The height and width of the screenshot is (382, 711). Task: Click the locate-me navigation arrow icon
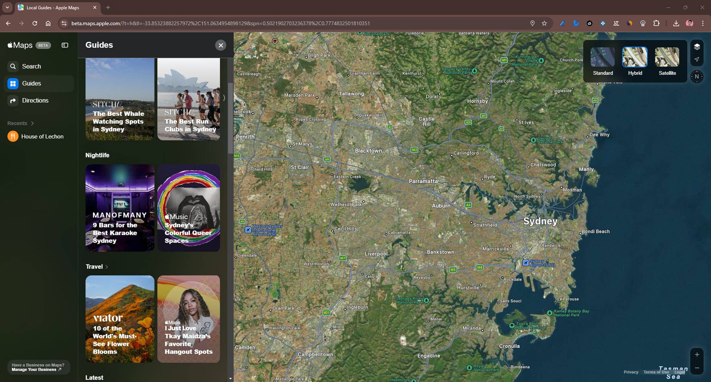click(697, 59)
